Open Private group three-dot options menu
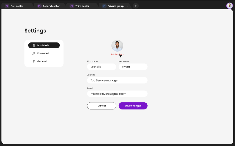 point(127,6)
